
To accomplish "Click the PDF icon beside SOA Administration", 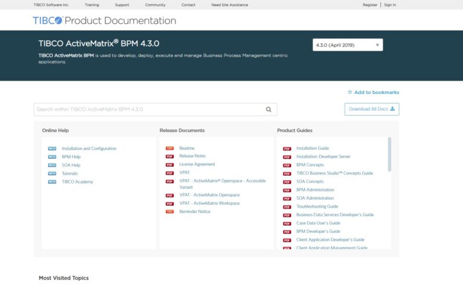I will (x=287, y=199).
